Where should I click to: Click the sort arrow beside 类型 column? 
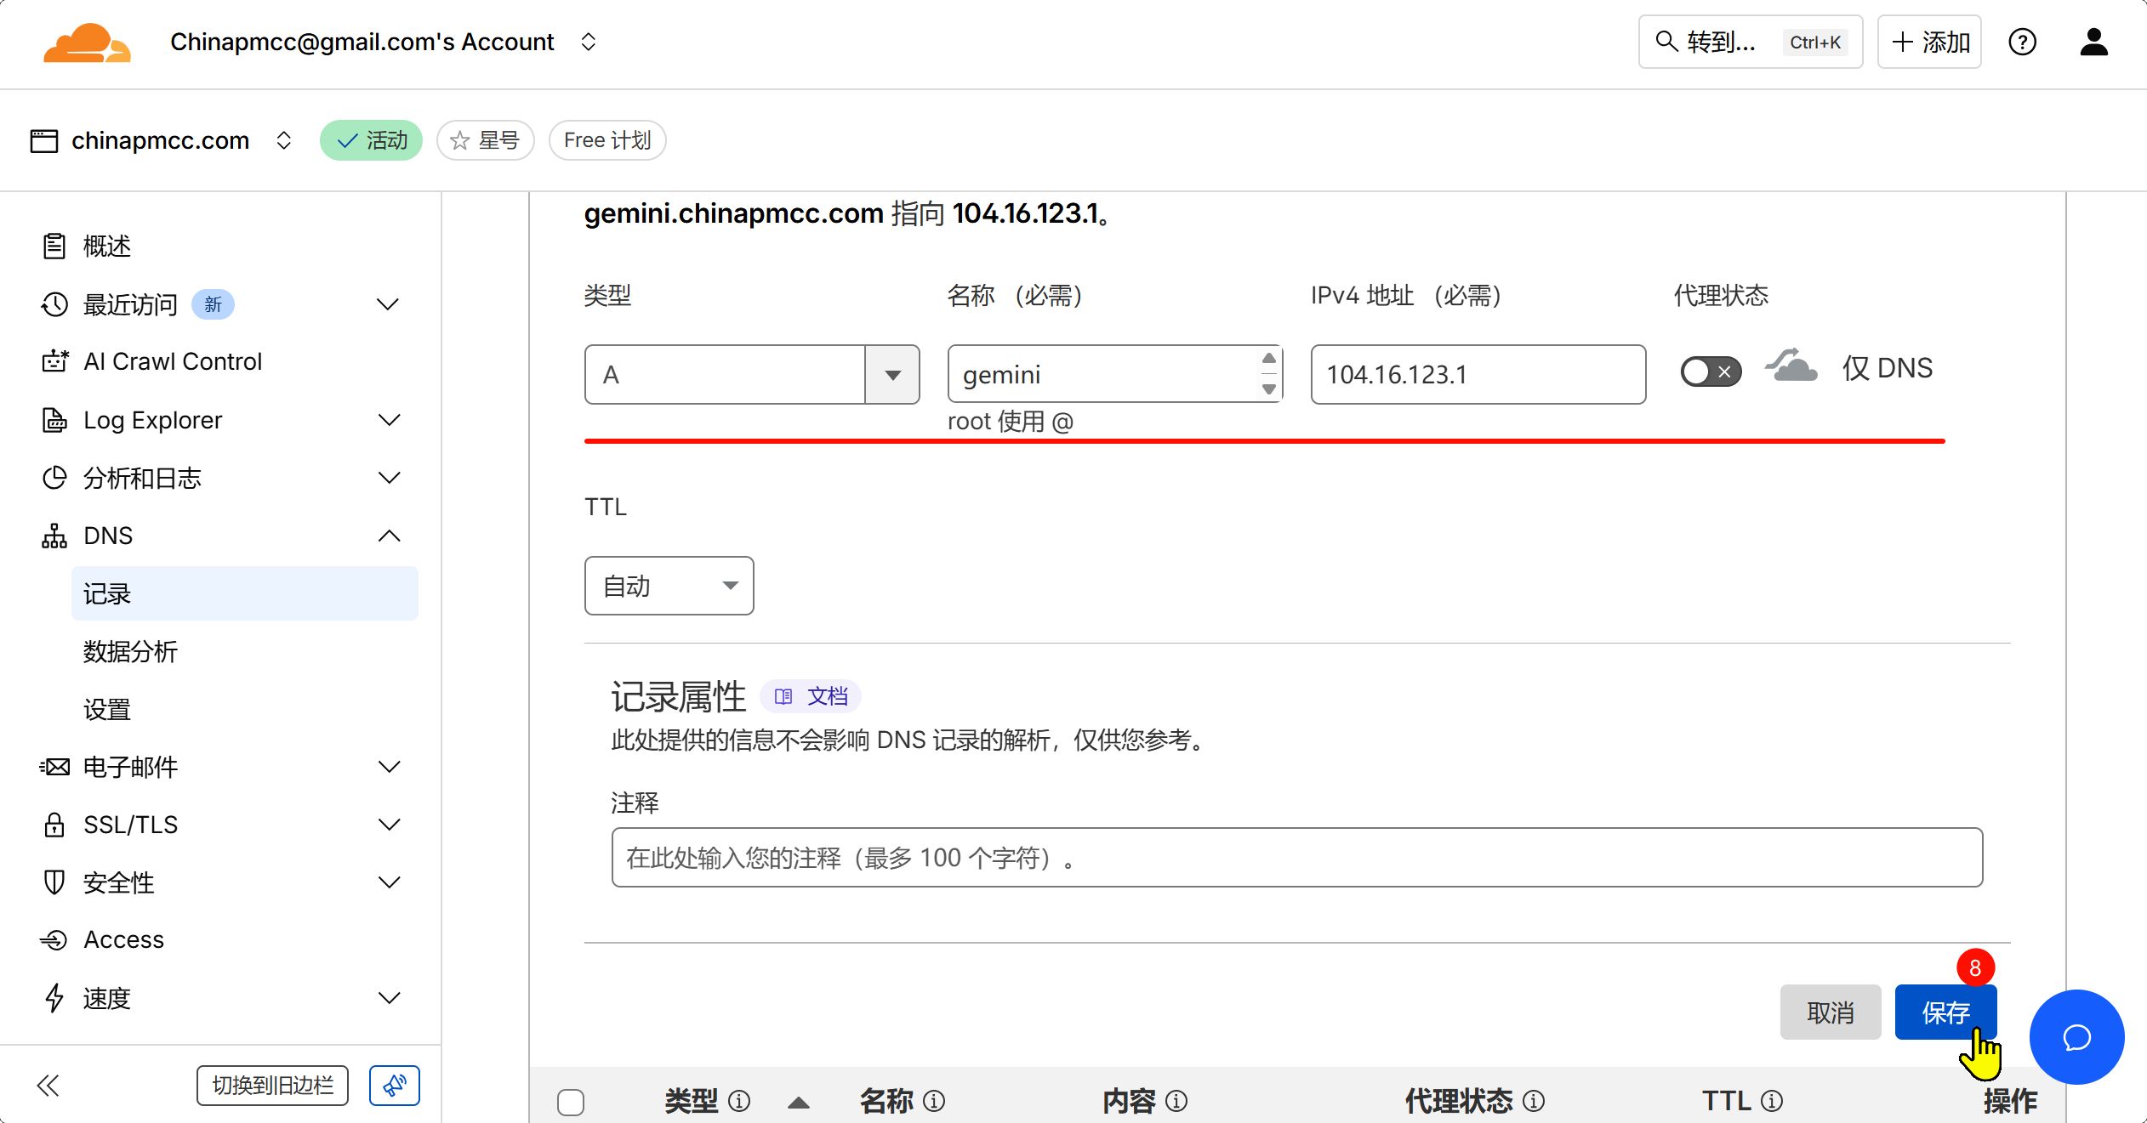(x=798, y=1103)
